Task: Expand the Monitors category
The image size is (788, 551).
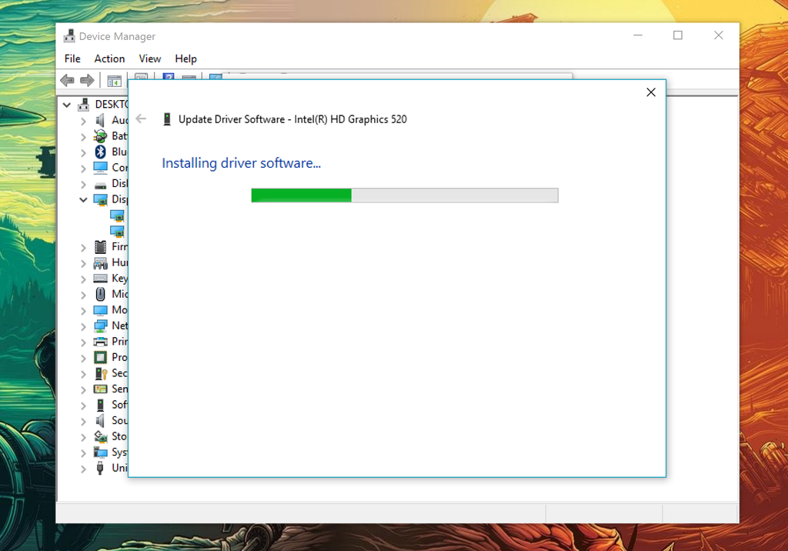Action: (x=83, y=309)
